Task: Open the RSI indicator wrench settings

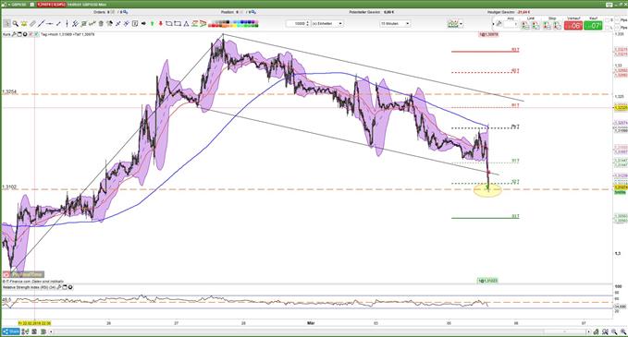Action: pos(59,287)
